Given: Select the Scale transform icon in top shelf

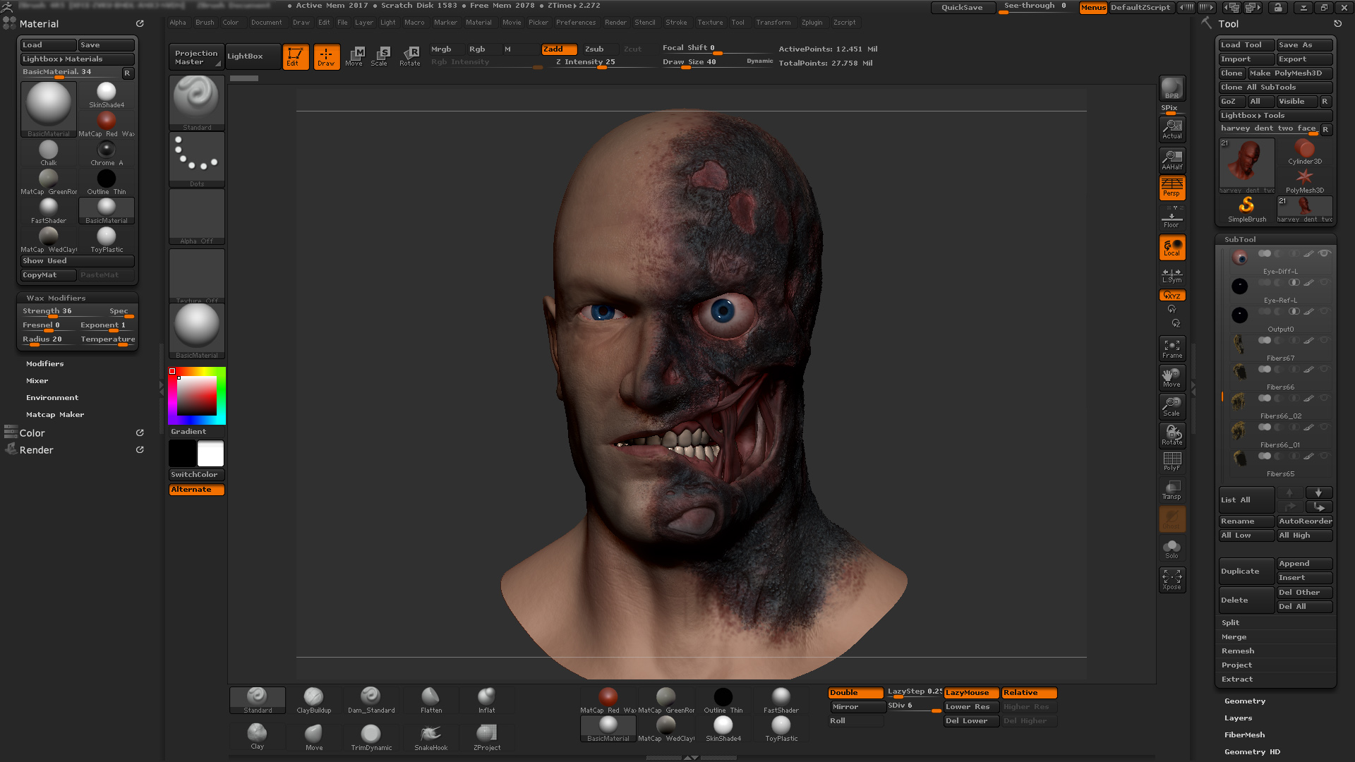Looking at the screenshot, I should pyautogui.click(x=380, y=56).
